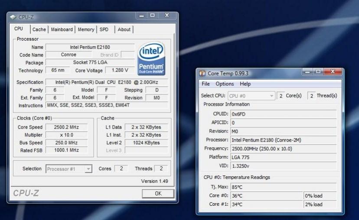This screenshot has height=220, width=359.
Task: Click the Technology value 65 nm
Action: click(x=58, y=70)
